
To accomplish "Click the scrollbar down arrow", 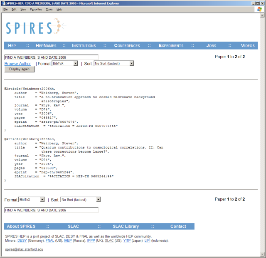I will pyautogui.click(x=262, y=254).
